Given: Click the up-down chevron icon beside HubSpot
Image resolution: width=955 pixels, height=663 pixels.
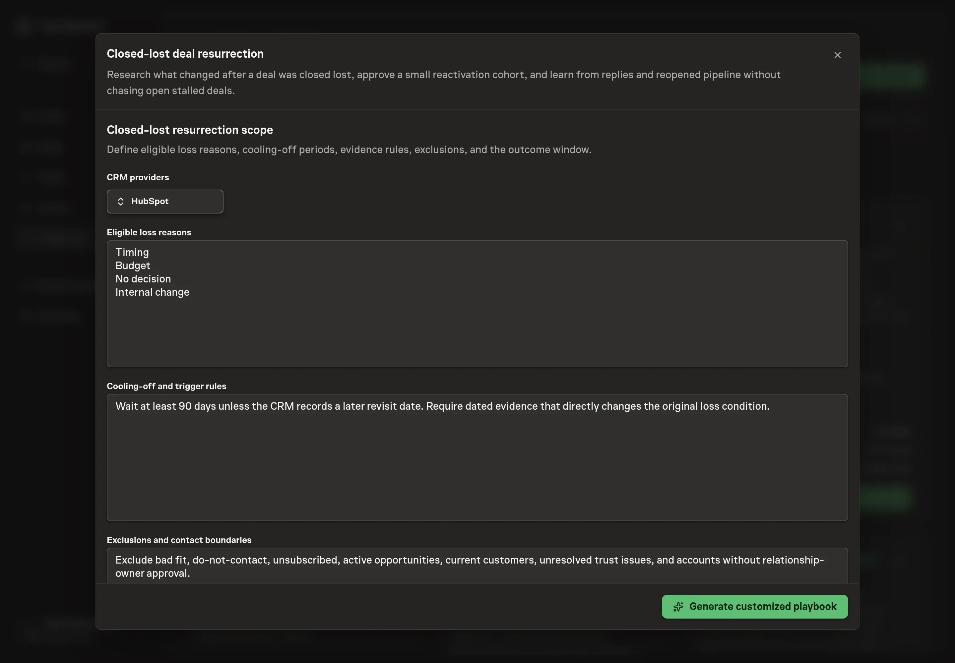Looking at the screenshot, I should pyautogui.click(x=120, y=202).
